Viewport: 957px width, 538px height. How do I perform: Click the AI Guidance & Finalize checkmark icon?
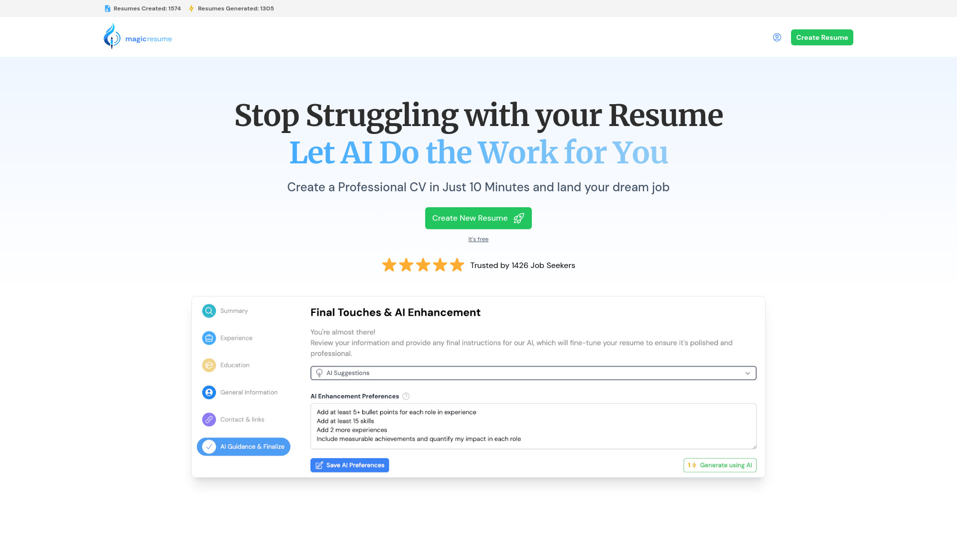click(x=208, y=447)
